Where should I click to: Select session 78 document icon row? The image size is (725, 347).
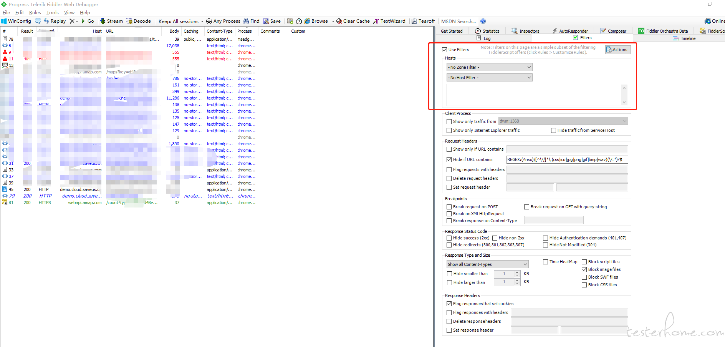point(5,39)
